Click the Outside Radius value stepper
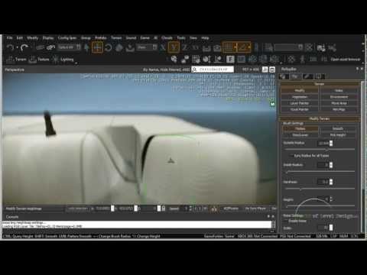Screen dimensions: 367x275 331,144
